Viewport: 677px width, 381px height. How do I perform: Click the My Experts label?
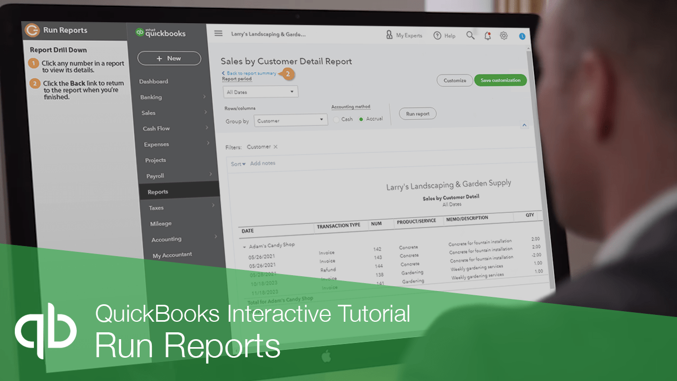pos(409,35)
